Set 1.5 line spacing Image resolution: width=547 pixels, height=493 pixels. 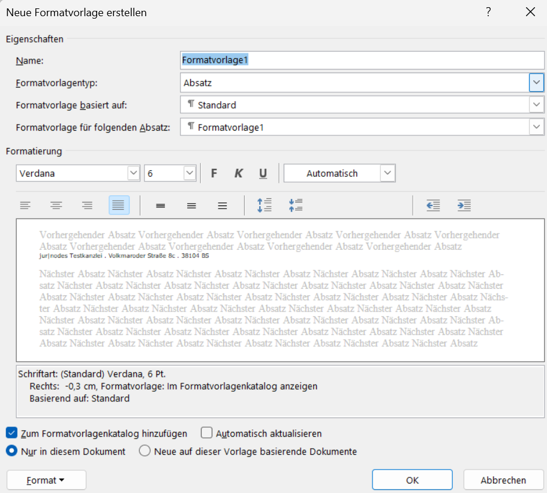[191, 205]
